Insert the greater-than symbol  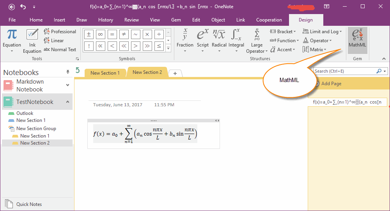point(136,46)
